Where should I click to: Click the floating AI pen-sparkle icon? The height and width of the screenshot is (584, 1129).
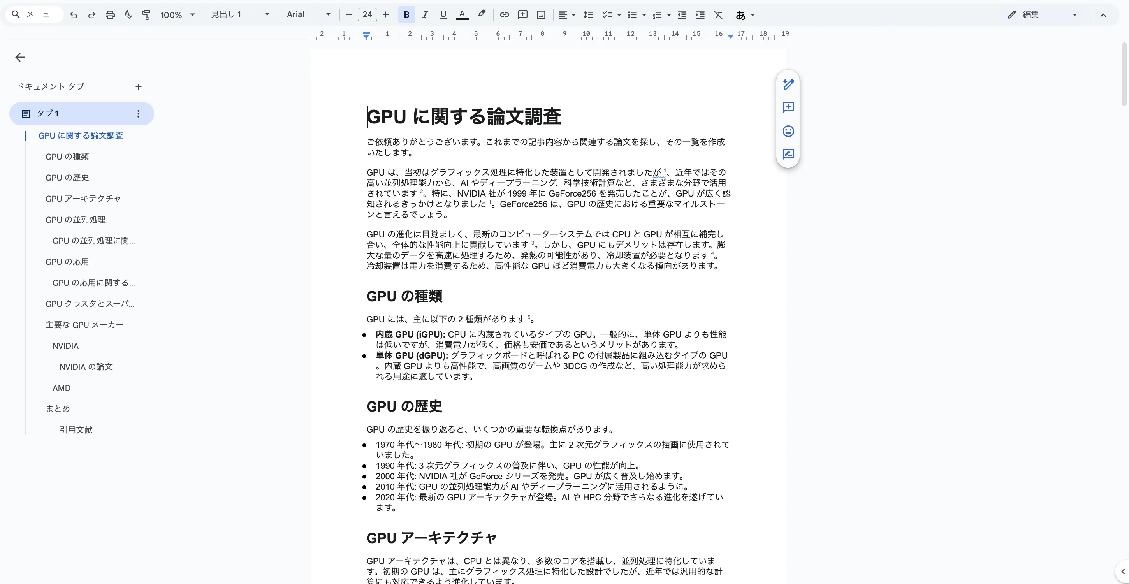[x=788, y=84]
